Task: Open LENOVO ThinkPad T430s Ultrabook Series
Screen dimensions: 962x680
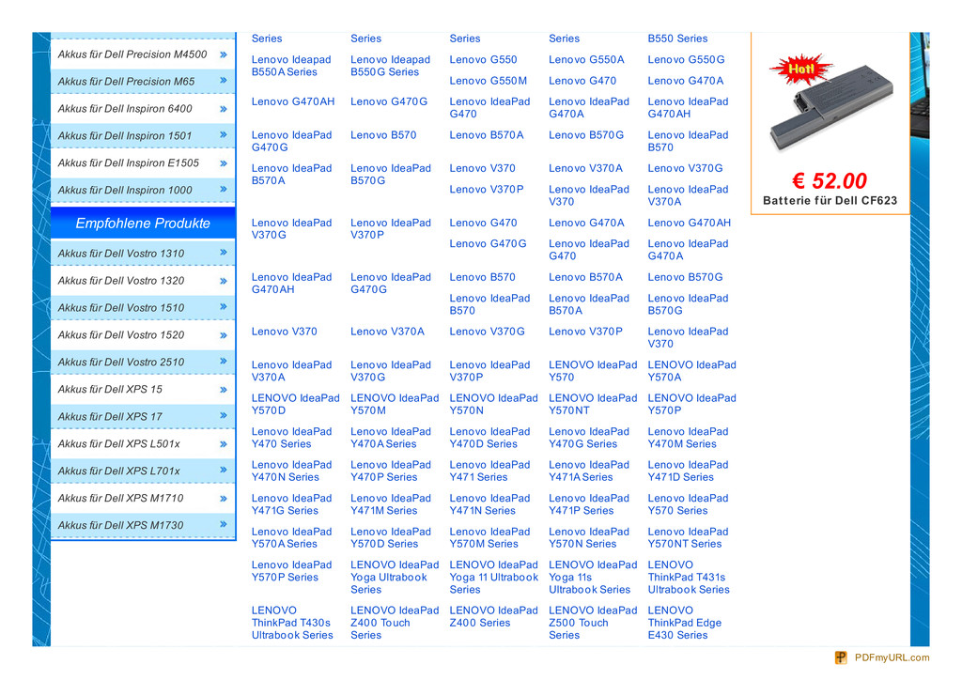Action: pos(292,623)
